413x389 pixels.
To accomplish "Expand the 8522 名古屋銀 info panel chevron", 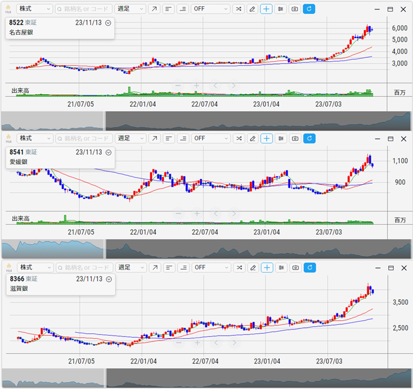I will pyautogui.click(x=108, y=23).
